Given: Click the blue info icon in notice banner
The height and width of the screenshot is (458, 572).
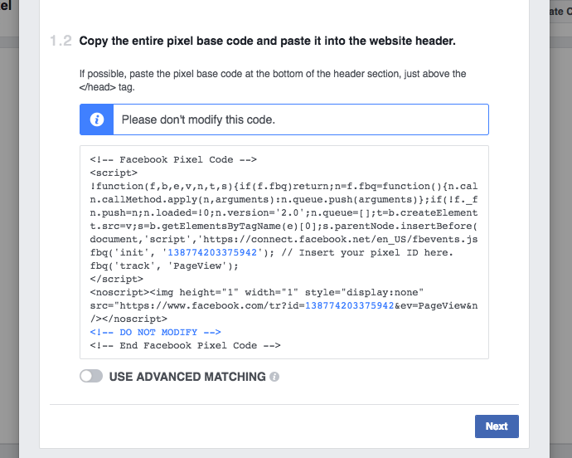Looking at the screenshot, I should [x=97, y=119].
